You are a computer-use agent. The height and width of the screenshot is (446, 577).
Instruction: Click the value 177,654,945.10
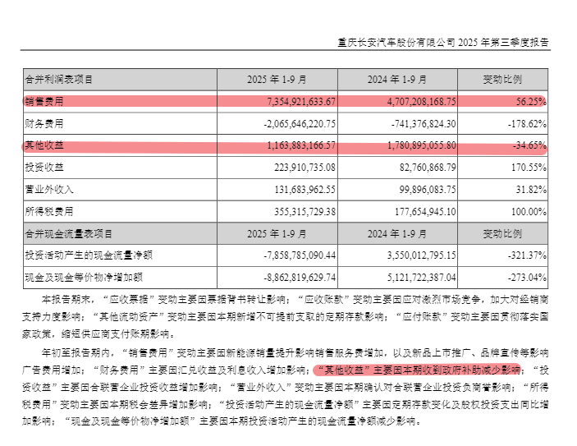pos(425,212)
